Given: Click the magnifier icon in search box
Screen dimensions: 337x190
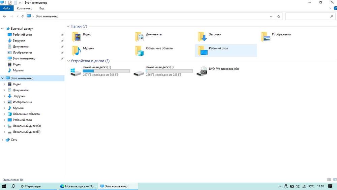Looking at the screenshot, I should click(x=332, y=16).
